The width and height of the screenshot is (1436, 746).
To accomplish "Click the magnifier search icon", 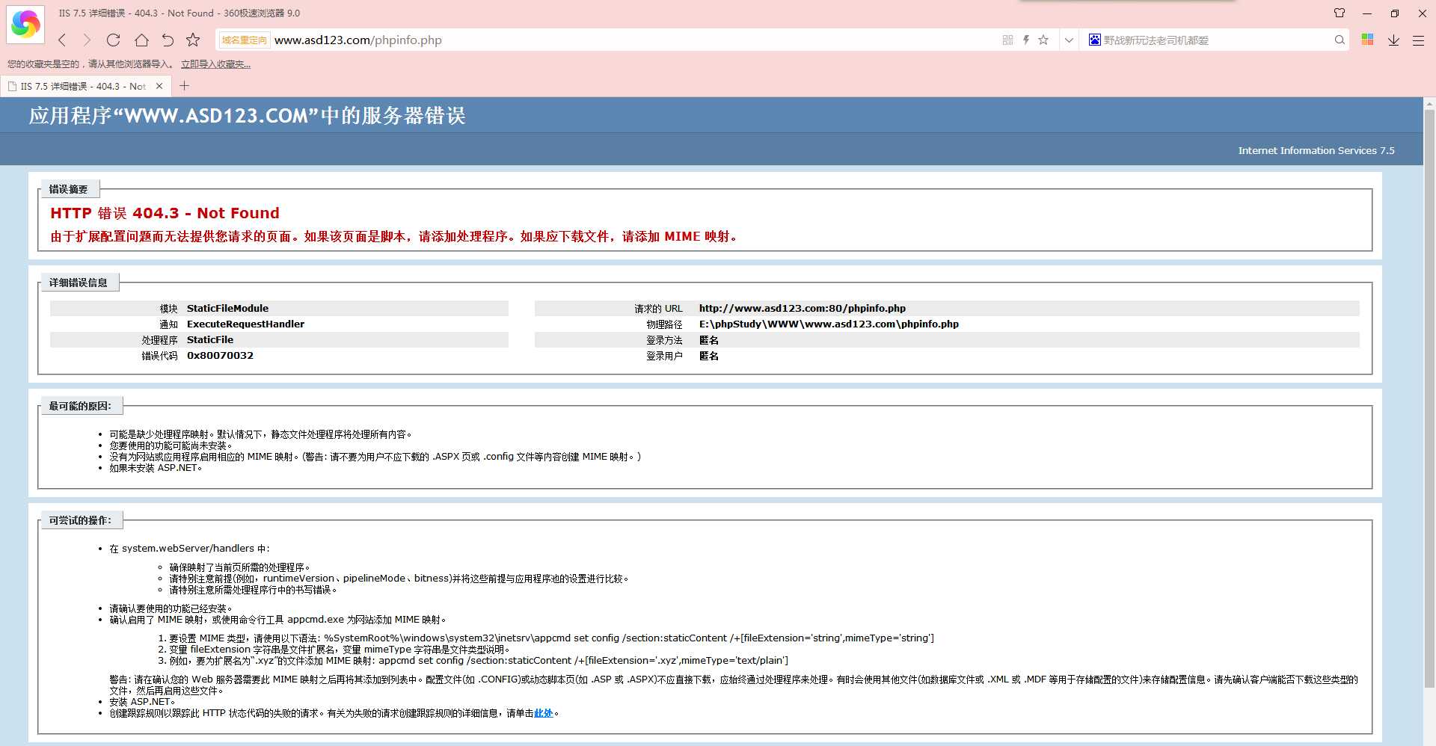I will pyautogui.click(x=1340, y=40).
